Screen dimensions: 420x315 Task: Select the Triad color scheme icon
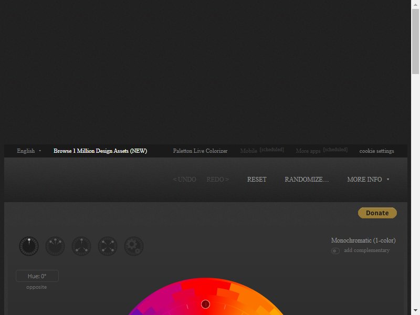(81, 246)
